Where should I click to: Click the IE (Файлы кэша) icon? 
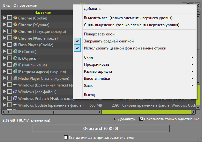coord(15,65)
